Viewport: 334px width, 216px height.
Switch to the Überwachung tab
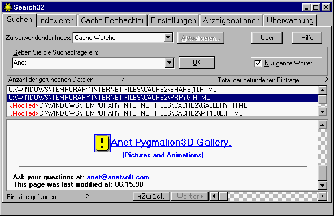pyautogui.click(x=290, y=21)
